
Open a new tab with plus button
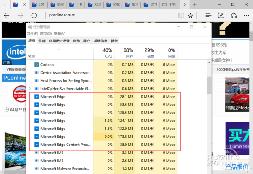pos(194,5)
